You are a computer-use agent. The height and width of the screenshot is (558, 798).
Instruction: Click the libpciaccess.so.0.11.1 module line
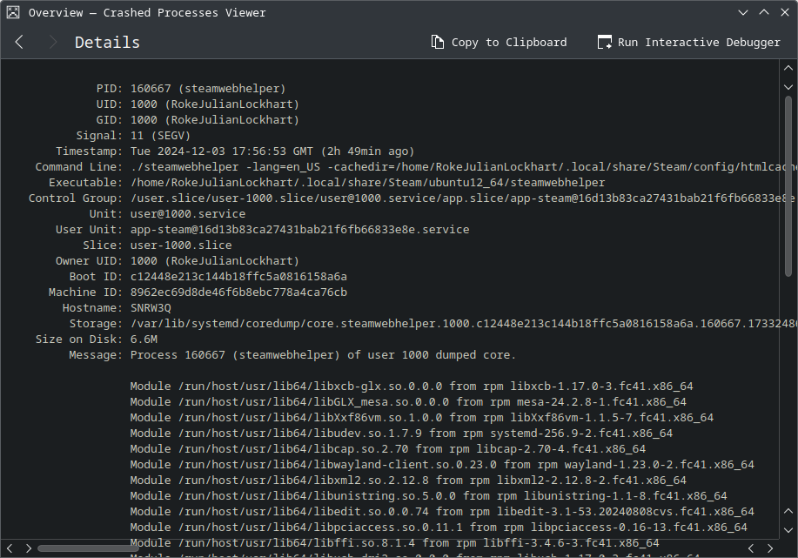(x=439, y=528)
